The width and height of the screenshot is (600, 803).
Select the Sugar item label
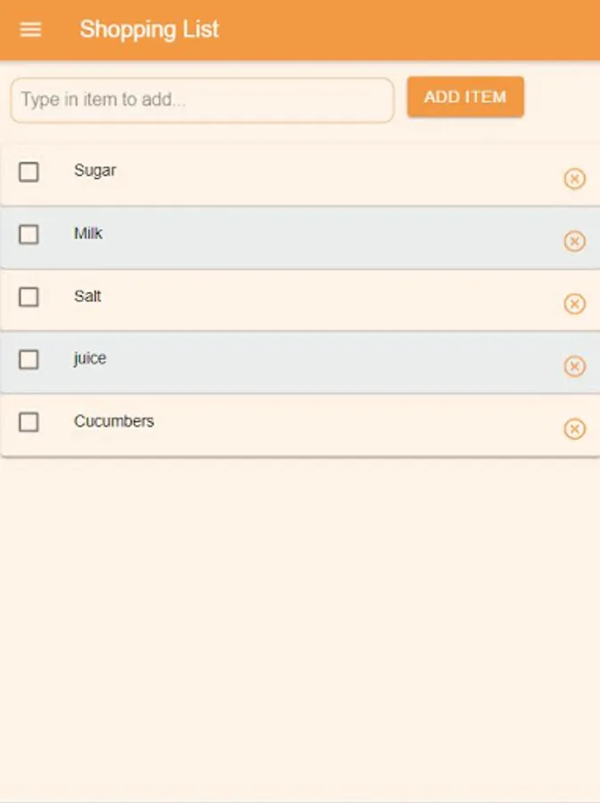pos(95,170)
